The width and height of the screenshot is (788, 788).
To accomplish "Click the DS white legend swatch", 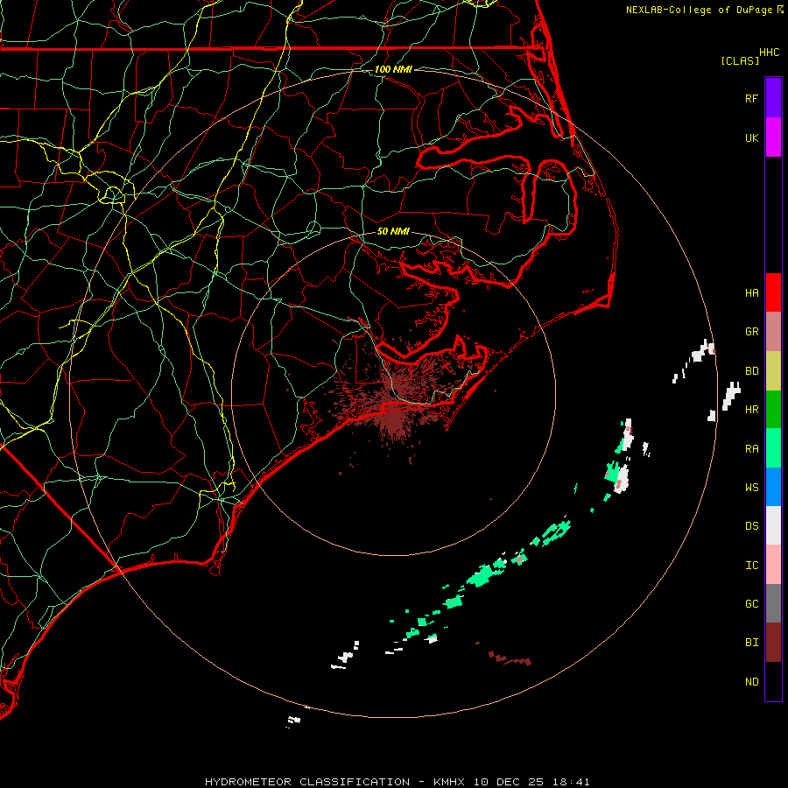I will coord(773,525).
